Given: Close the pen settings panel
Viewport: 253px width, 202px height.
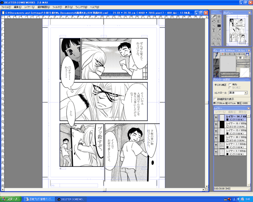Looking at the screenshot, I should (249, 50).
